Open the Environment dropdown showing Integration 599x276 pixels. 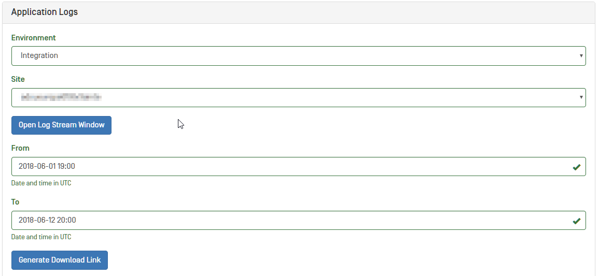(x=298, y=56)
